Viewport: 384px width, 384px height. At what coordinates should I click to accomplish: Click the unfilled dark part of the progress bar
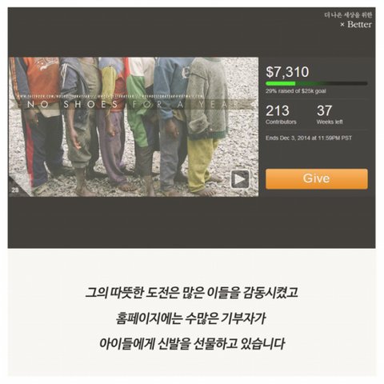coord(331,83)
